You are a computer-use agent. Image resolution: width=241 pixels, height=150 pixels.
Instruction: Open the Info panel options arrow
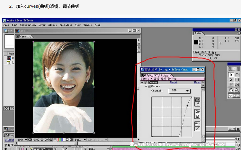[239, 33]
